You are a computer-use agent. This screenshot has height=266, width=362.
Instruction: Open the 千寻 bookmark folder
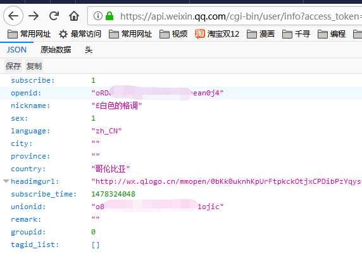296,34
